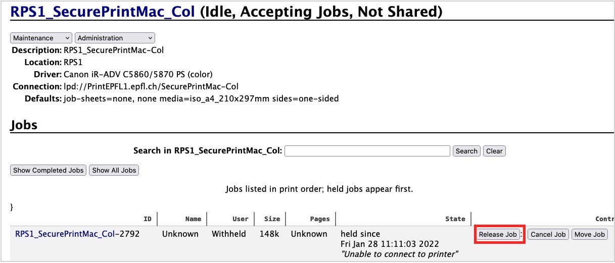This screenshot has width=615, height=263.
Task: Release the held print job
Action: point(498,234)
